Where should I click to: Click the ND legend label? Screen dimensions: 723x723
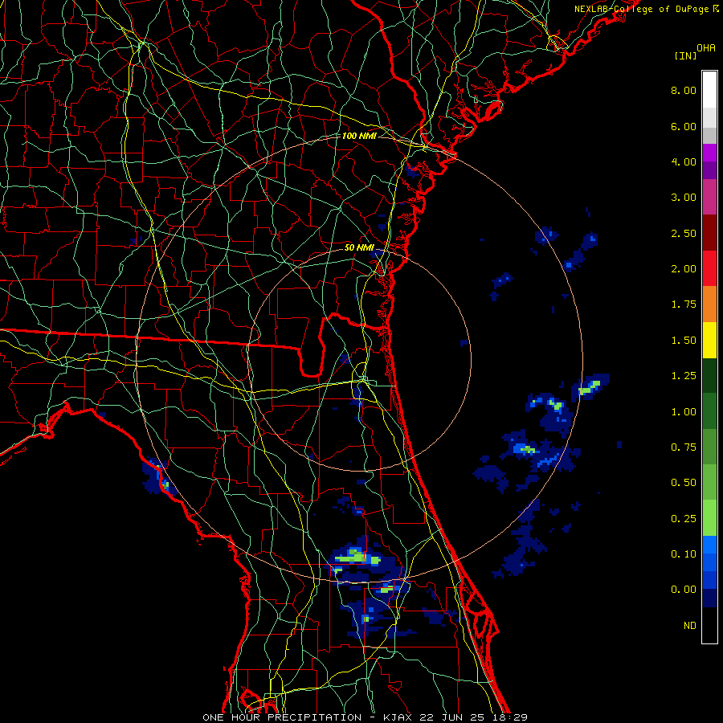[x=690, y=626]
